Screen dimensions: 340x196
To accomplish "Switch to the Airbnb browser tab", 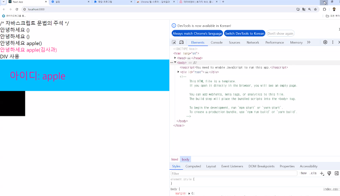I will click(198, 2).
